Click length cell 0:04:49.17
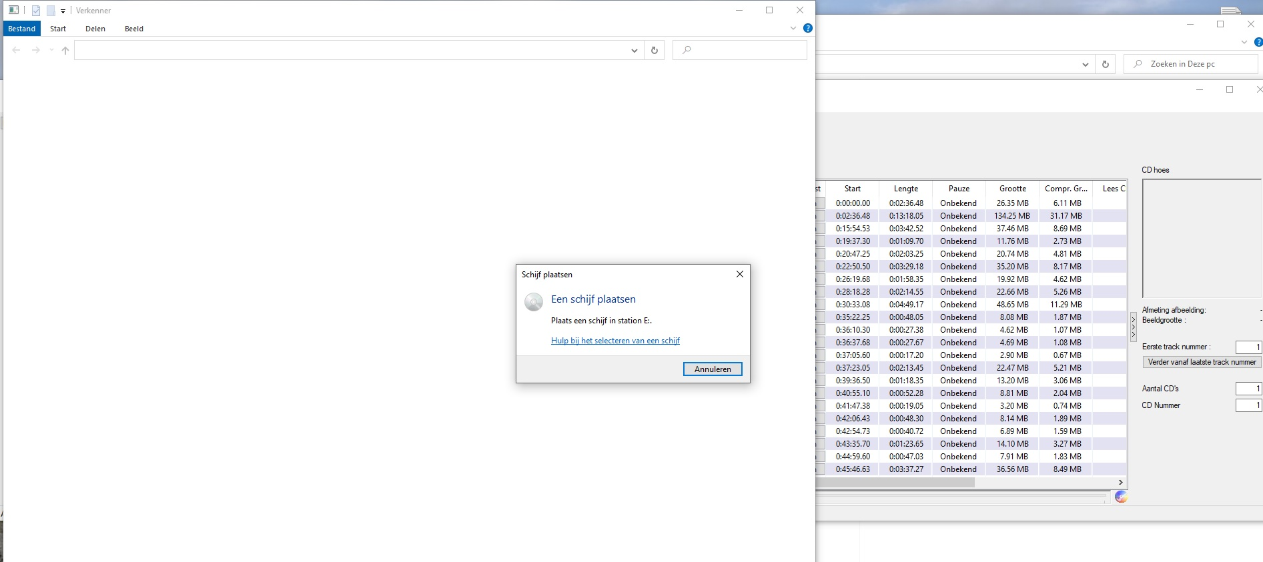The width and height of the screenshot is (1263, 562). [906, 305]
